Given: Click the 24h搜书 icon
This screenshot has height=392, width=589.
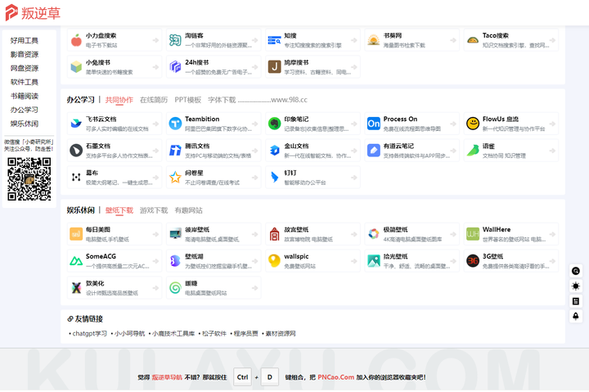Looking at the screenshot, I should point(175,67).
